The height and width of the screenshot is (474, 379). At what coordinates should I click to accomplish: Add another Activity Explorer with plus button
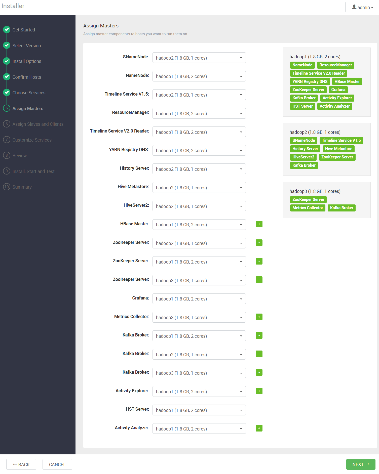tap(259, 391)
